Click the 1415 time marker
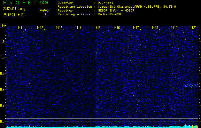201x128 pixels. pyautogui.click(x=97, y=28)
